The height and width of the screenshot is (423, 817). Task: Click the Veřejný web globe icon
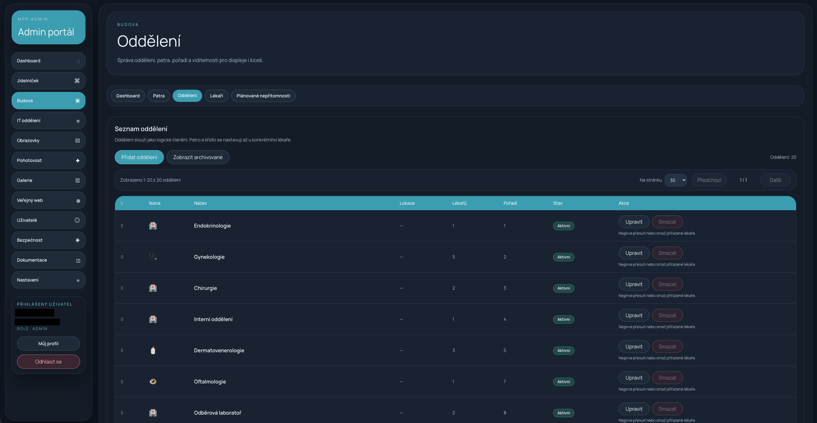point(78,201)
